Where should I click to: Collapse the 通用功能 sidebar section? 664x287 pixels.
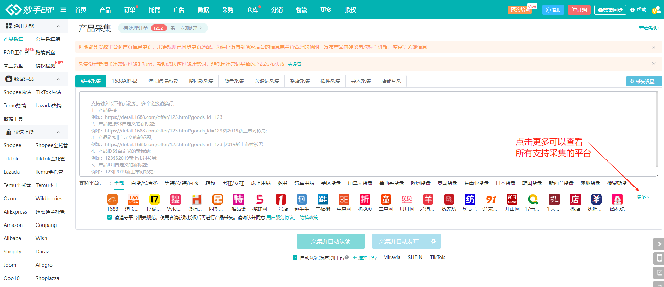59,26
